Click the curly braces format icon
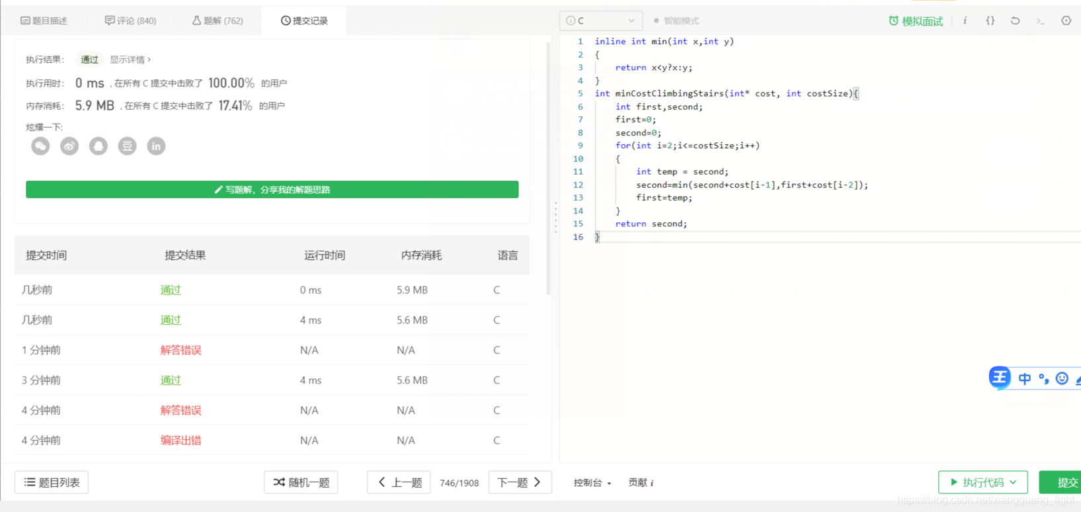Viewport: 1081px width, 512px height. coord(990,21)
